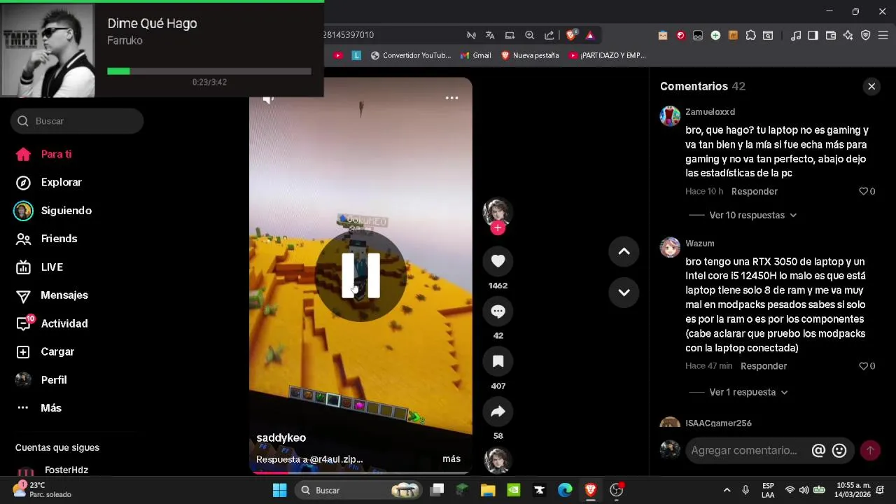Open Microsoft Edge from the taskbar

[x=565, y=490]
